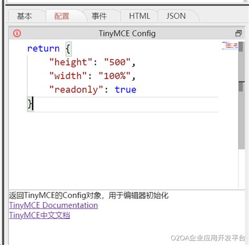Image resolution: width=249 pixels, height=245 pixels.
Task: Open the TinyMCE Documentation link
Action: pos(54,205)
